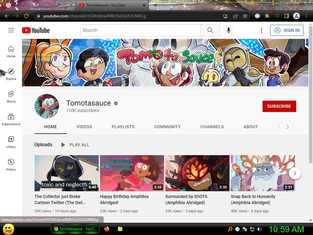Bookmark this page with star icon
Viewport: 313px width, 235px height.
pyautogui.click(x=245, y=16)
